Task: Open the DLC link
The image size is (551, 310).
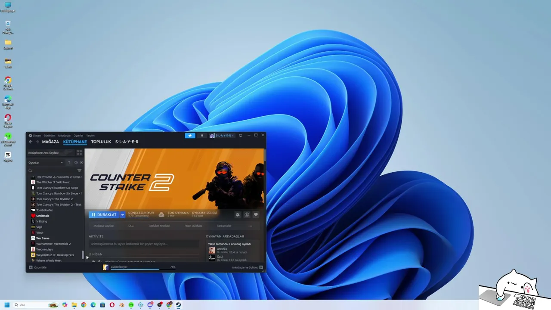Action: (131, 226)
